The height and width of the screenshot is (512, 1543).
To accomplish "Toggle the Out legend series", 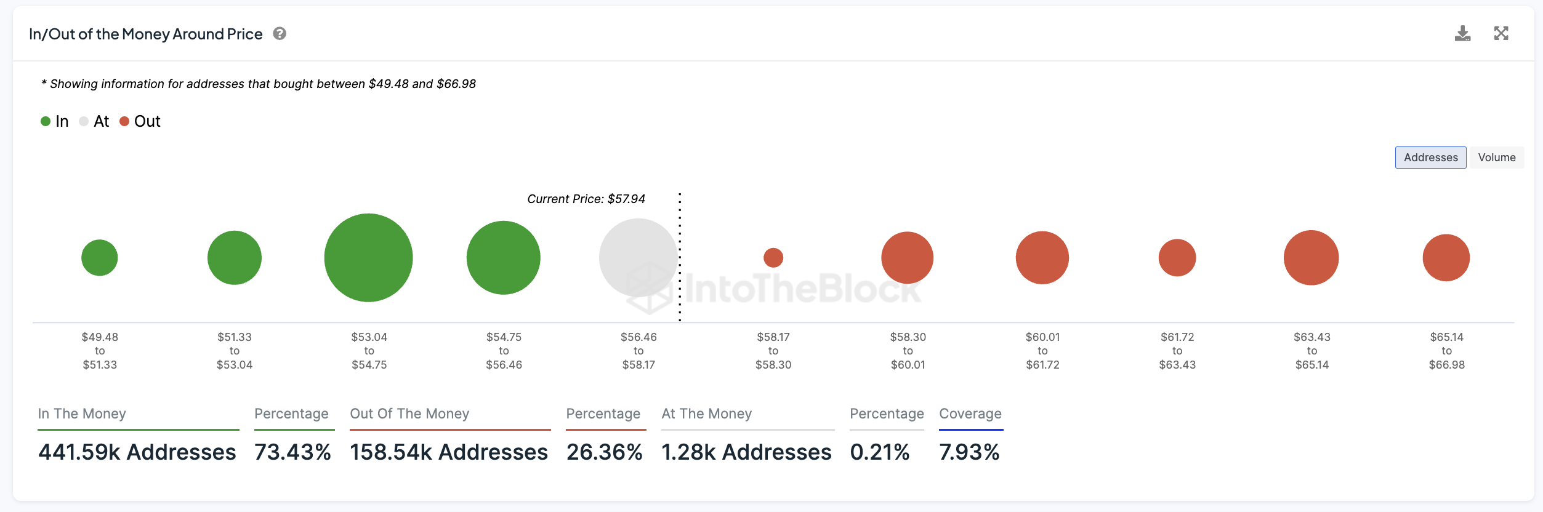I will (140, 121).
